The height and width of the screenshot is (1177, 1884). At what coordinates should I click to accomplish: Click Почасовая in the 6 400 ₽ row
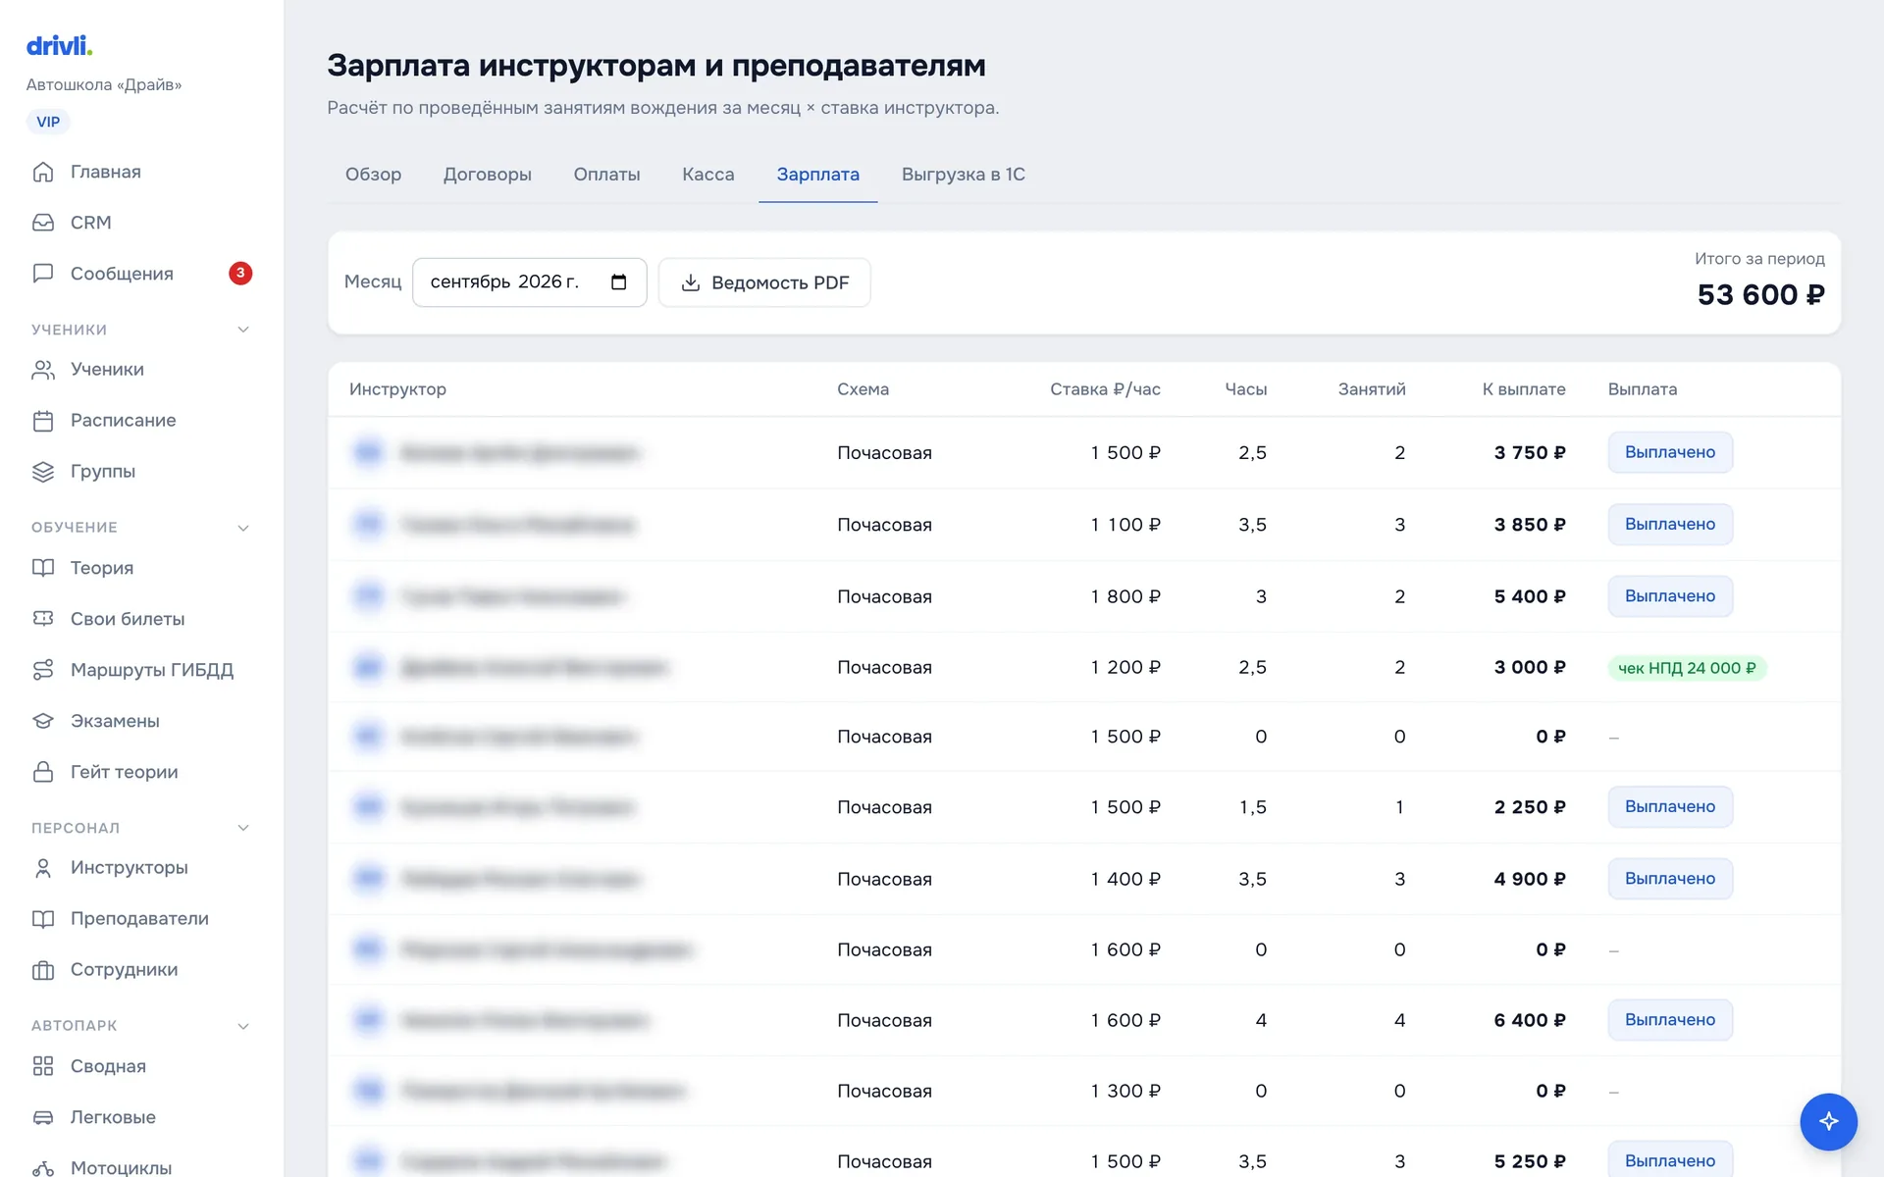884,1020
